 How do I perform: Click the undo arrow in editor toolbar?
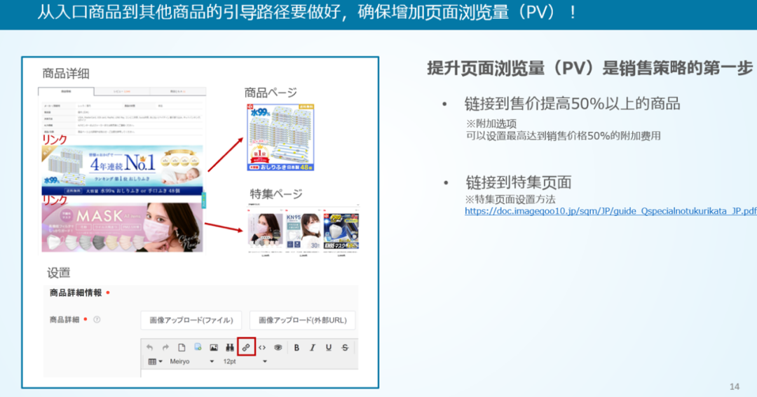tap(150, 348)
